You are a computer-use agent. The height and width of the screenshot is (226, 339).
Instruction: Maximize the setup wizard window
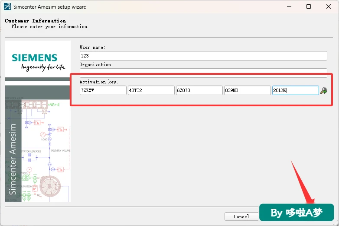coord(309,6)
